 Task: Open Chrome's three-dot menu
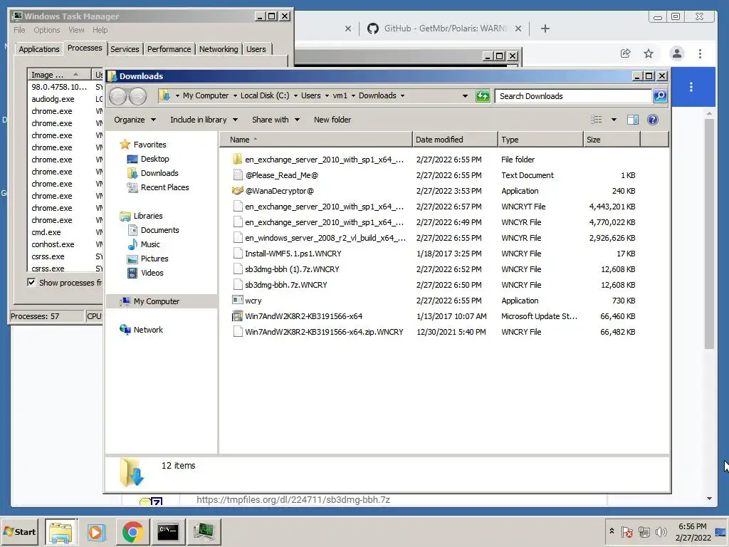pyautogui.click(x=701, y=53)
